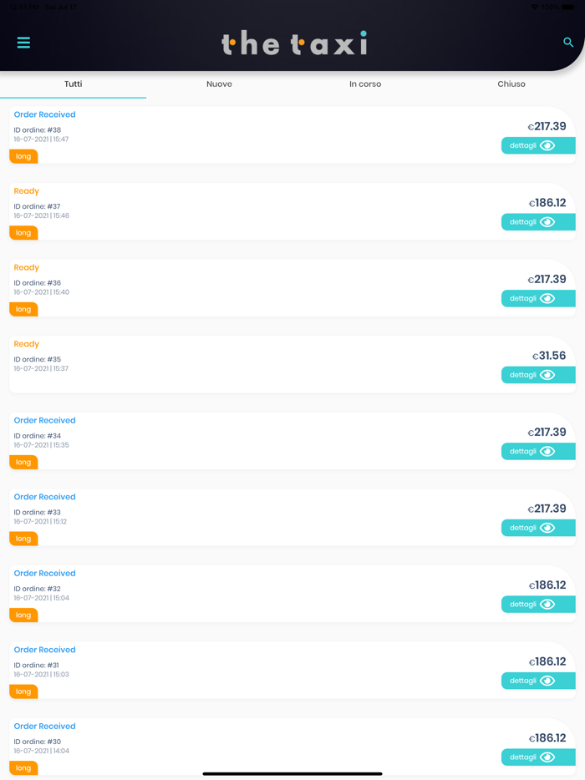Tap the search magnifier icon

pyautogui.click(x=568, y=43)
